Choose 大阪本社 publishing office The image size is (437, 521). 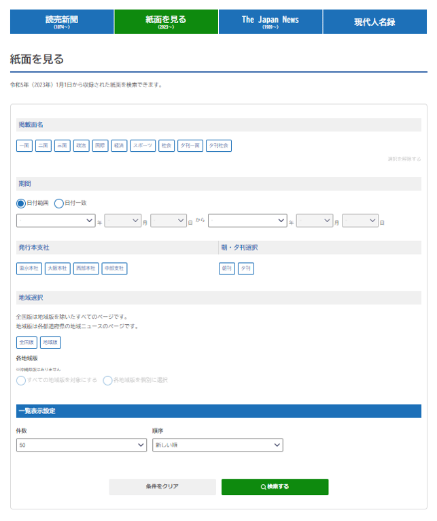pyautogui.click(x=57, y=268)
